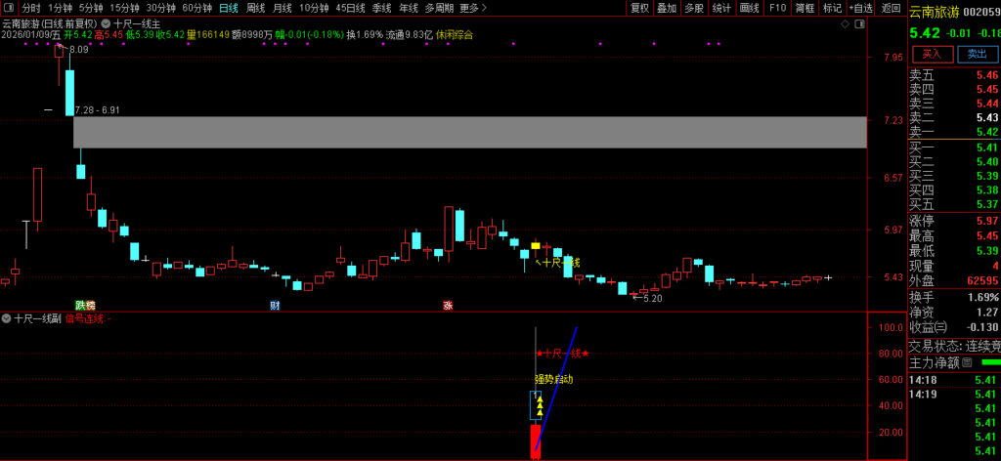The height and width of the screenshot is (461, 1001).
Task: Click the gray price gap rectangle
Action: click(469, 132)
